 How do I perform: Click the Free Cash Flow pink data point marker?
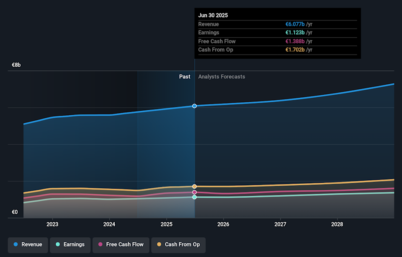point(195,192)
